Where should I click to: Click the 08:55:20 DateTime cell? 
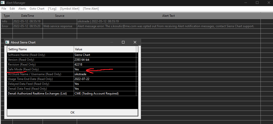(28, 26)
